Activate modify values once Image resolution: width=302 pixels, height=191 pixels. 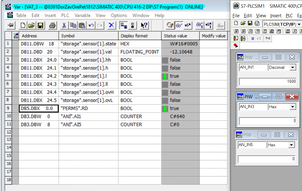(209, 26)
